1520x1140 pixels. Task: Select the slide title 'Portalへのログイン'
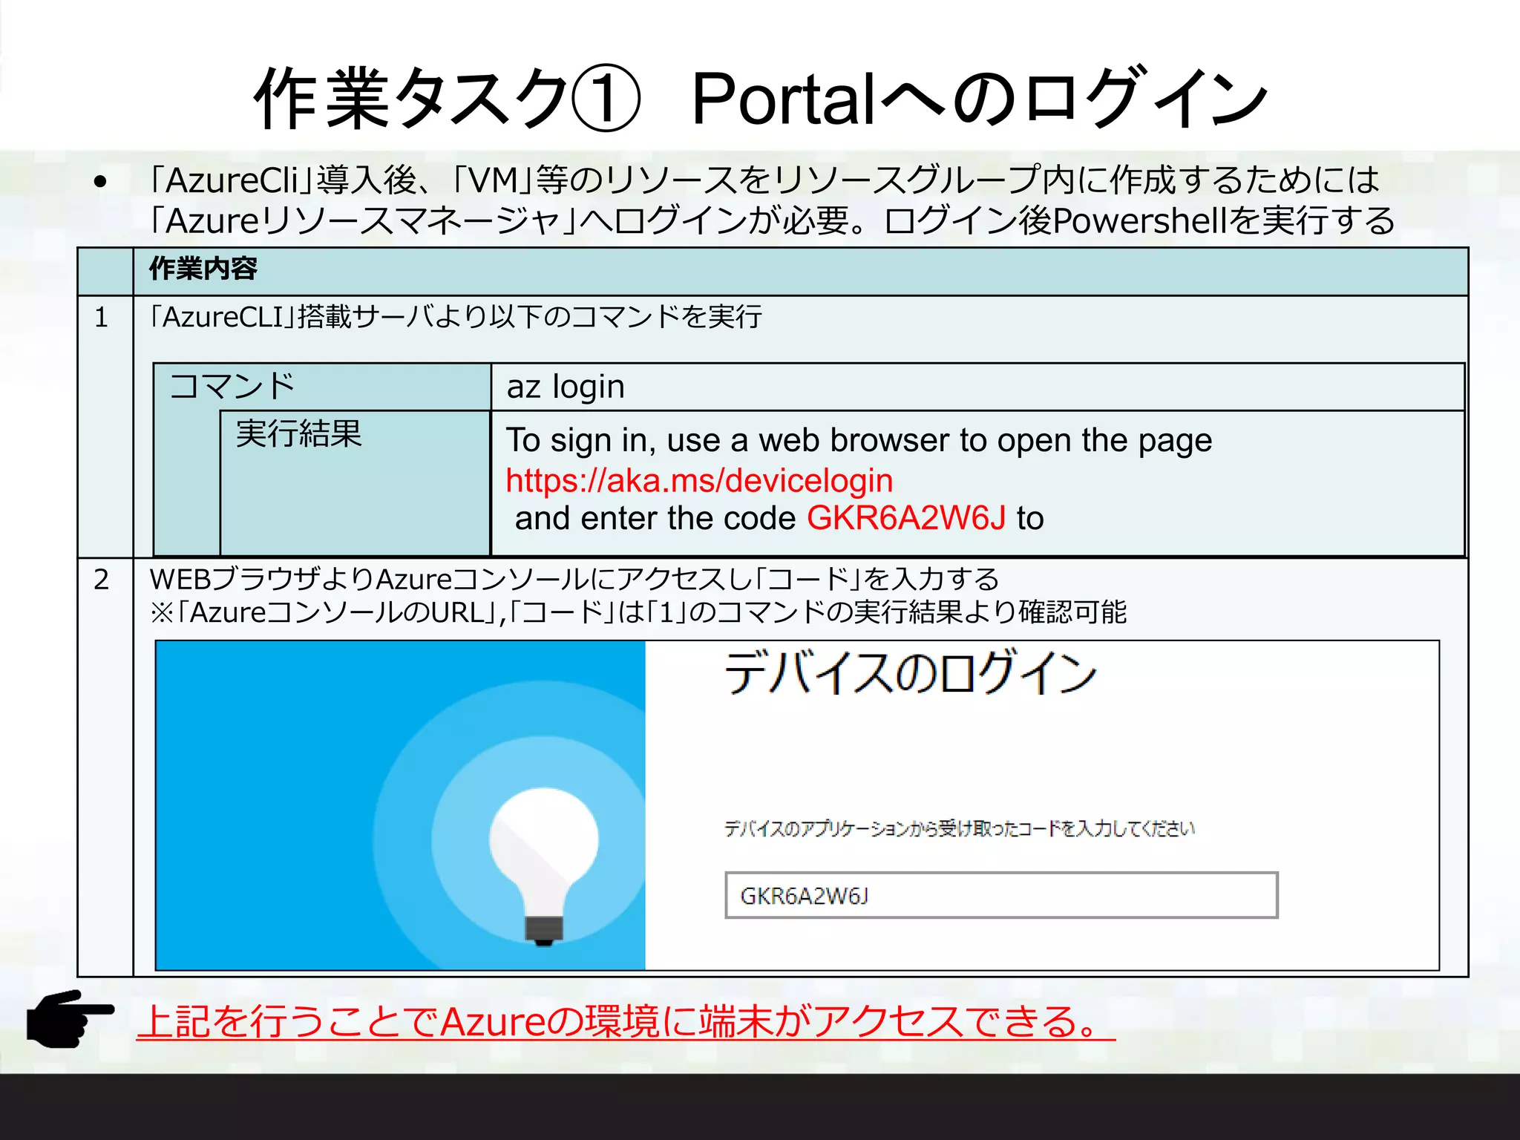[978, 99]
